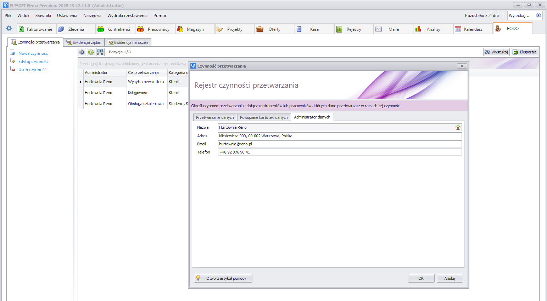The width and height of the screenshot is (547, 301).
Task: Click the grid settings gear icon
Action: point(82,52)
